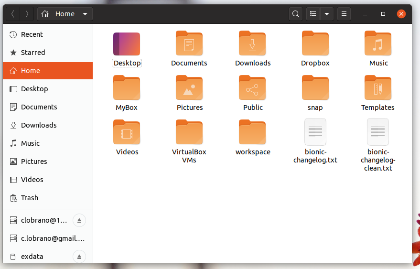Select the bionic-changelog.txt file icon

[x=315, y=132]
